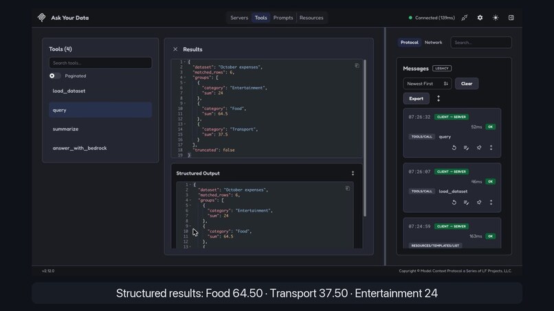
Task: Click the disconnect plug icon in header
Action: pyautogui.click(x=464, y=18)
